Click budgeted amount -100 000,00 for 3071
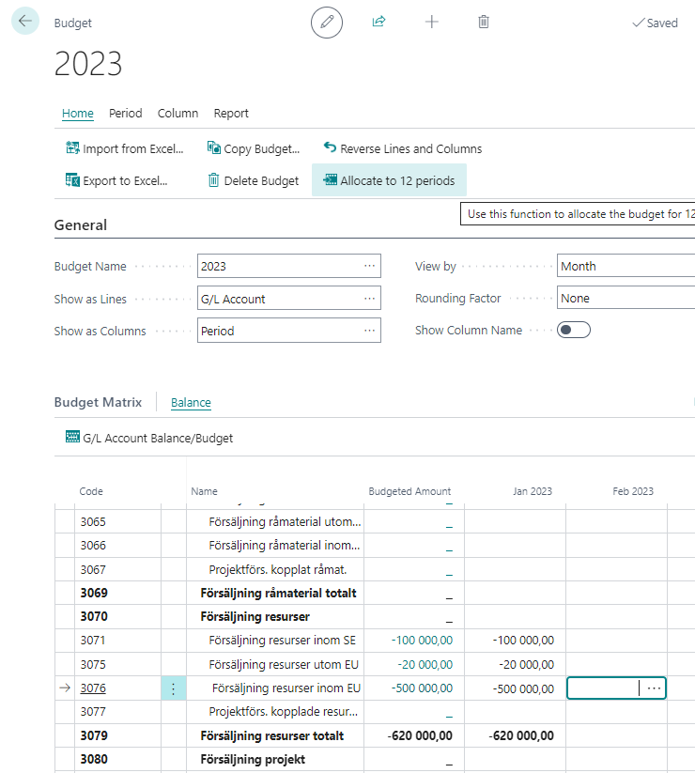Screen dimensions: 695x773 [x=422, y=641]
